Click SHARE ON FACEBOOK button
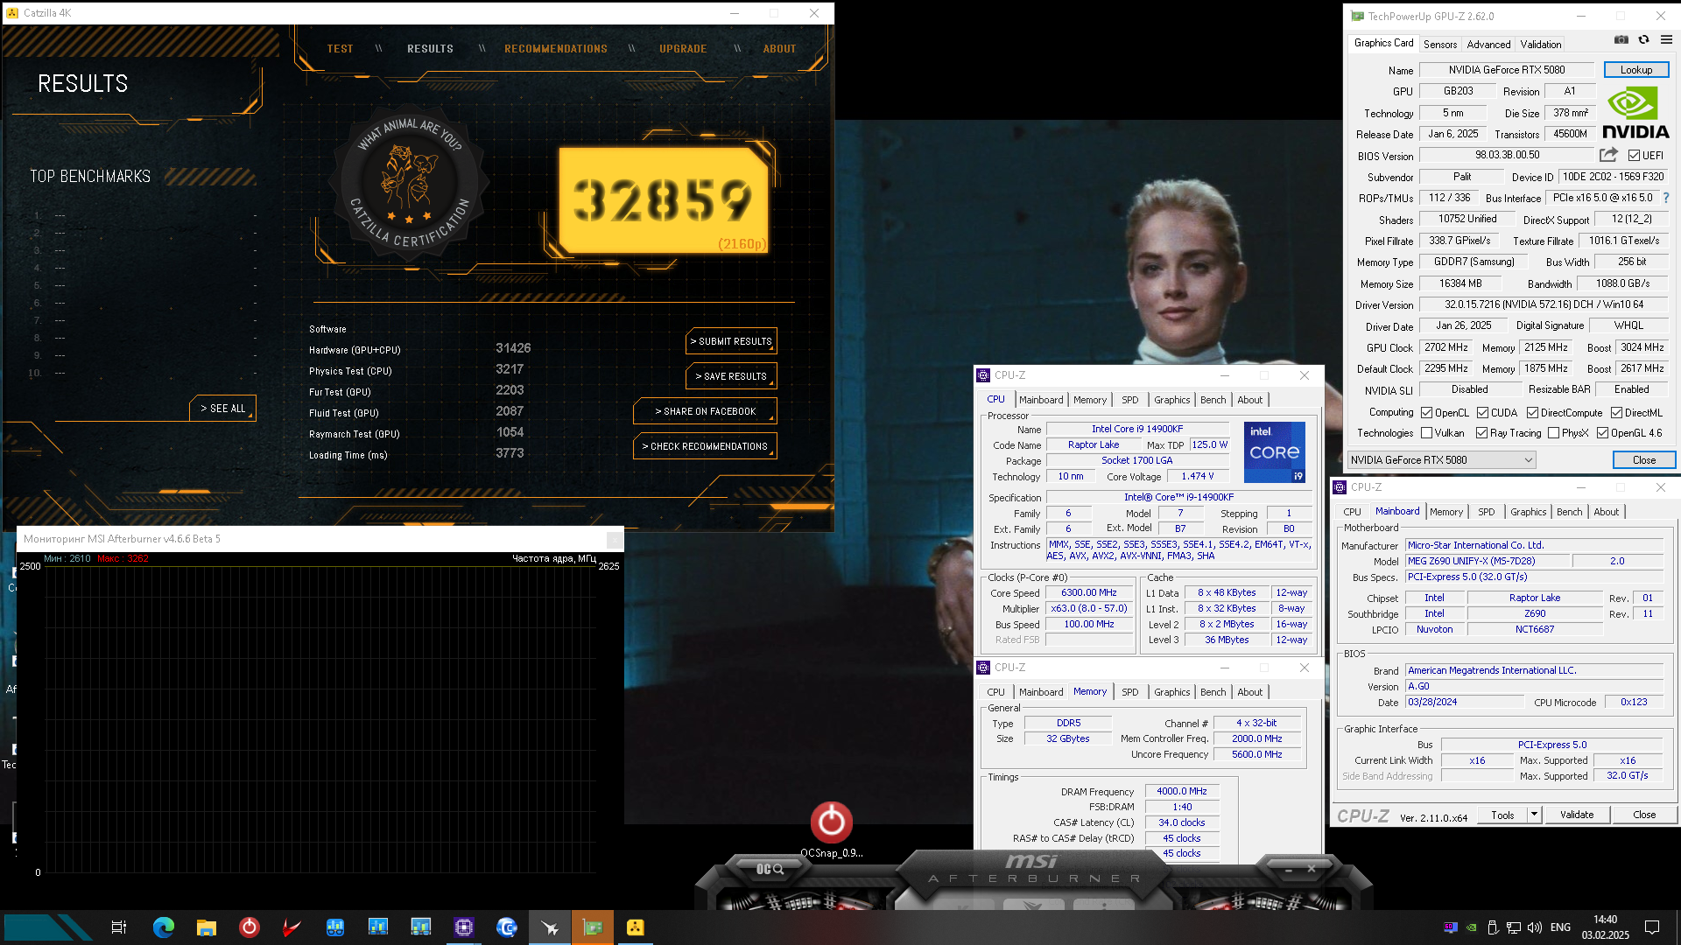The image size is (1681, 945). click(x=705, y=411)
